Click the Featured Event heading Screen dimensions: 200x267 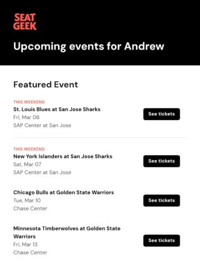pos(46,85)
